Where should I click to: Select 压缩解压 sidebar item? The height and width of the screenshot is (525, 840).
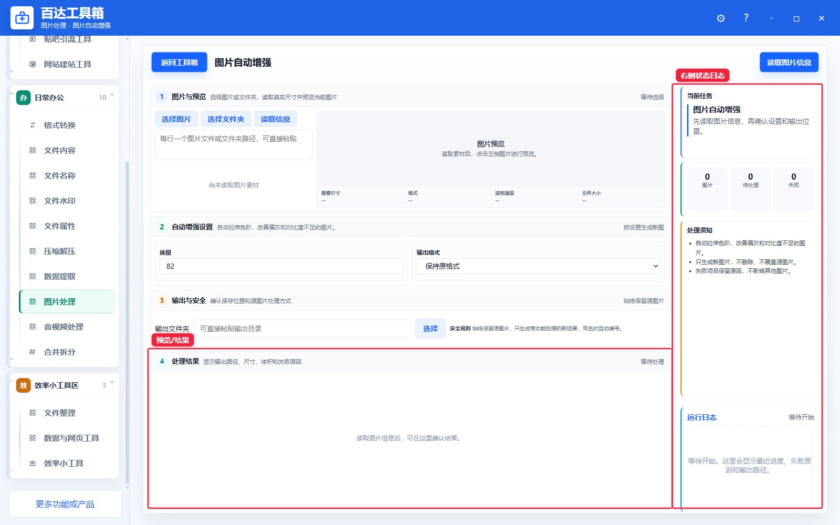point(67,251)
